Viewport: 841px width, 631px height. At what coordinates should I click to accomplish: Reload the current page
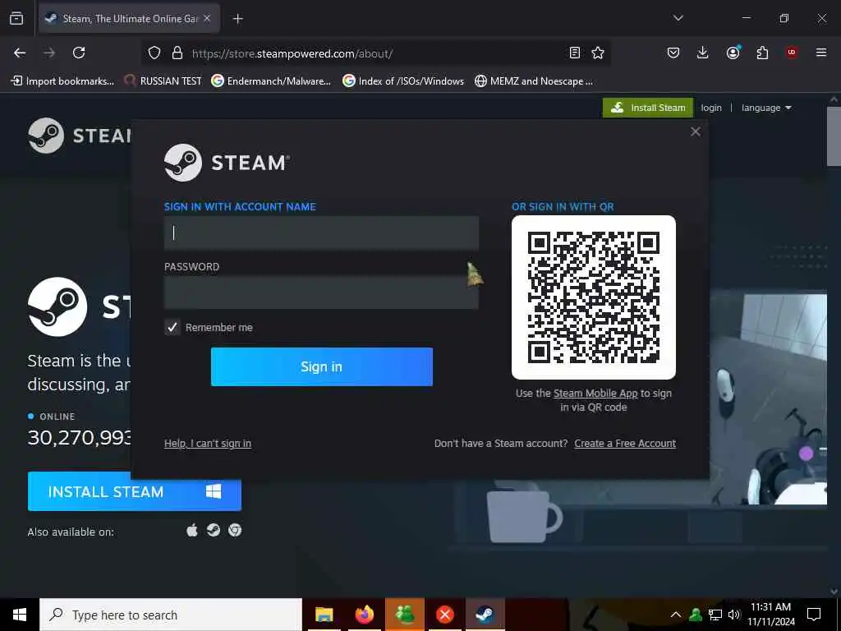79,53
